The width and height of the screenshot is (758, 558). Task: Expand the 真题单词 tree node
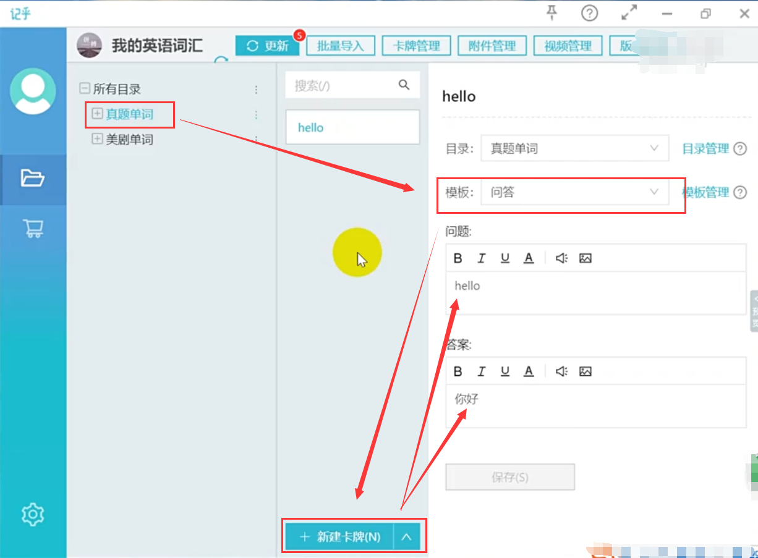(x=96, y=114)
